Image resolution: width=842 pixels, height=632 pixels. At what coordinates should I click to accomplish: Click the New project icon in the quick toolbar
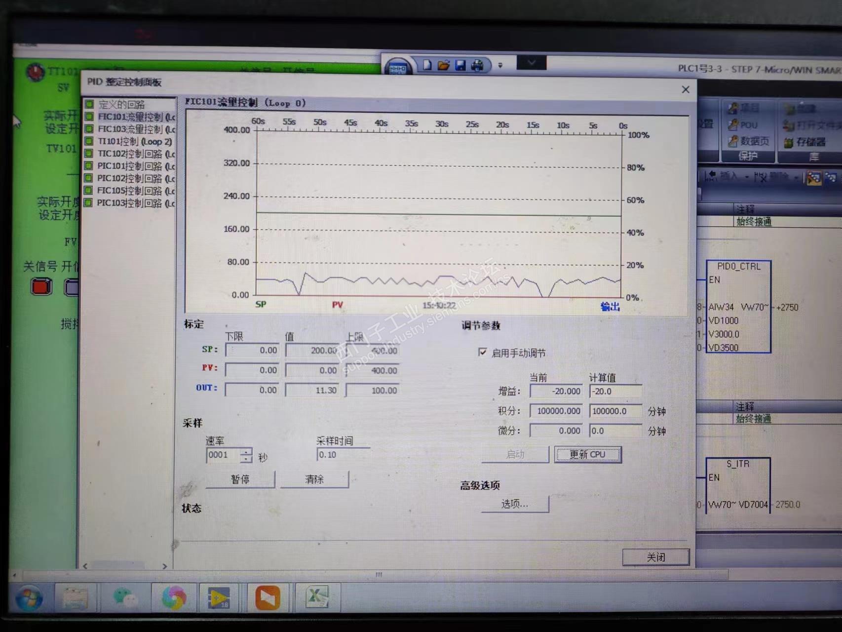tap(427, 65)
